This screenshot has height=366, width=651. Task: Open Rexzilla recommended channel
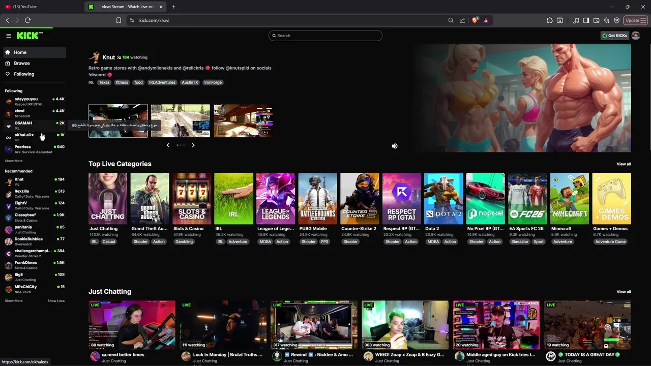(x=35, y=194)
